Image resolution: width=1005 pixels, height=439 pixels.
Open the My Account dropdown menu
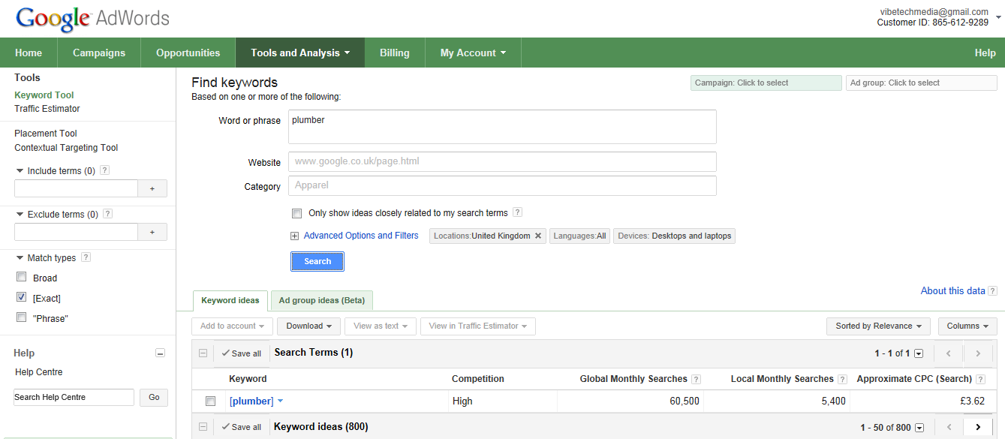tap(473, 53)
